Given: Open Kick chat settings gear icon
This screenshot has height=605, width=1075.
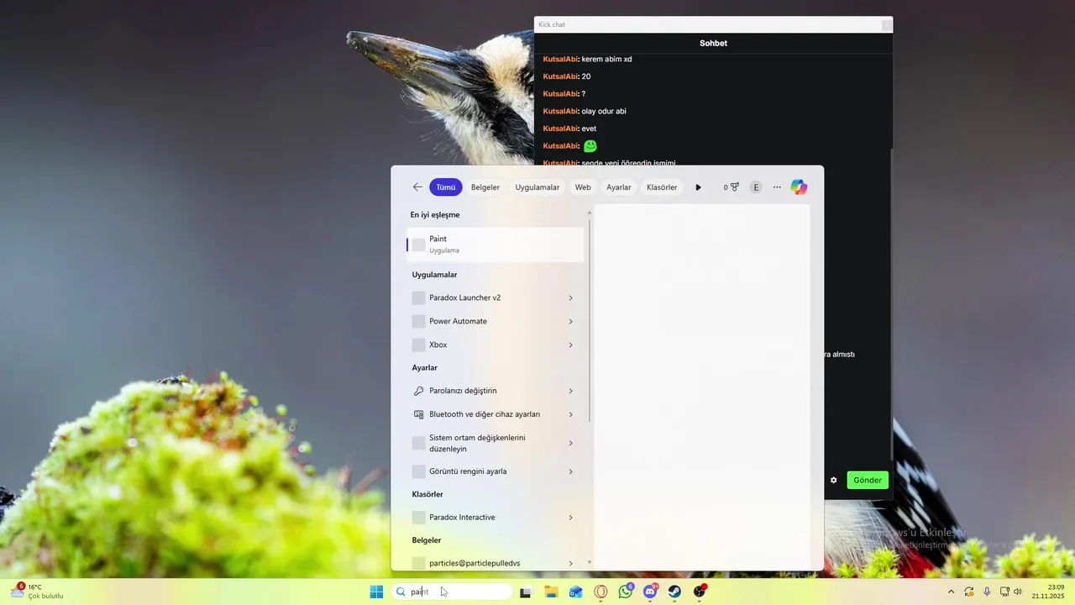Looking at the screenshot, I should point(834,481).
